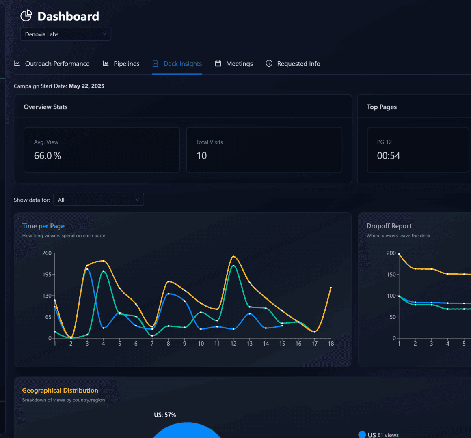This screenshot has width=471, height=438.
Task: Click the US 81 views legend label
Action: [x=383, y=435]
